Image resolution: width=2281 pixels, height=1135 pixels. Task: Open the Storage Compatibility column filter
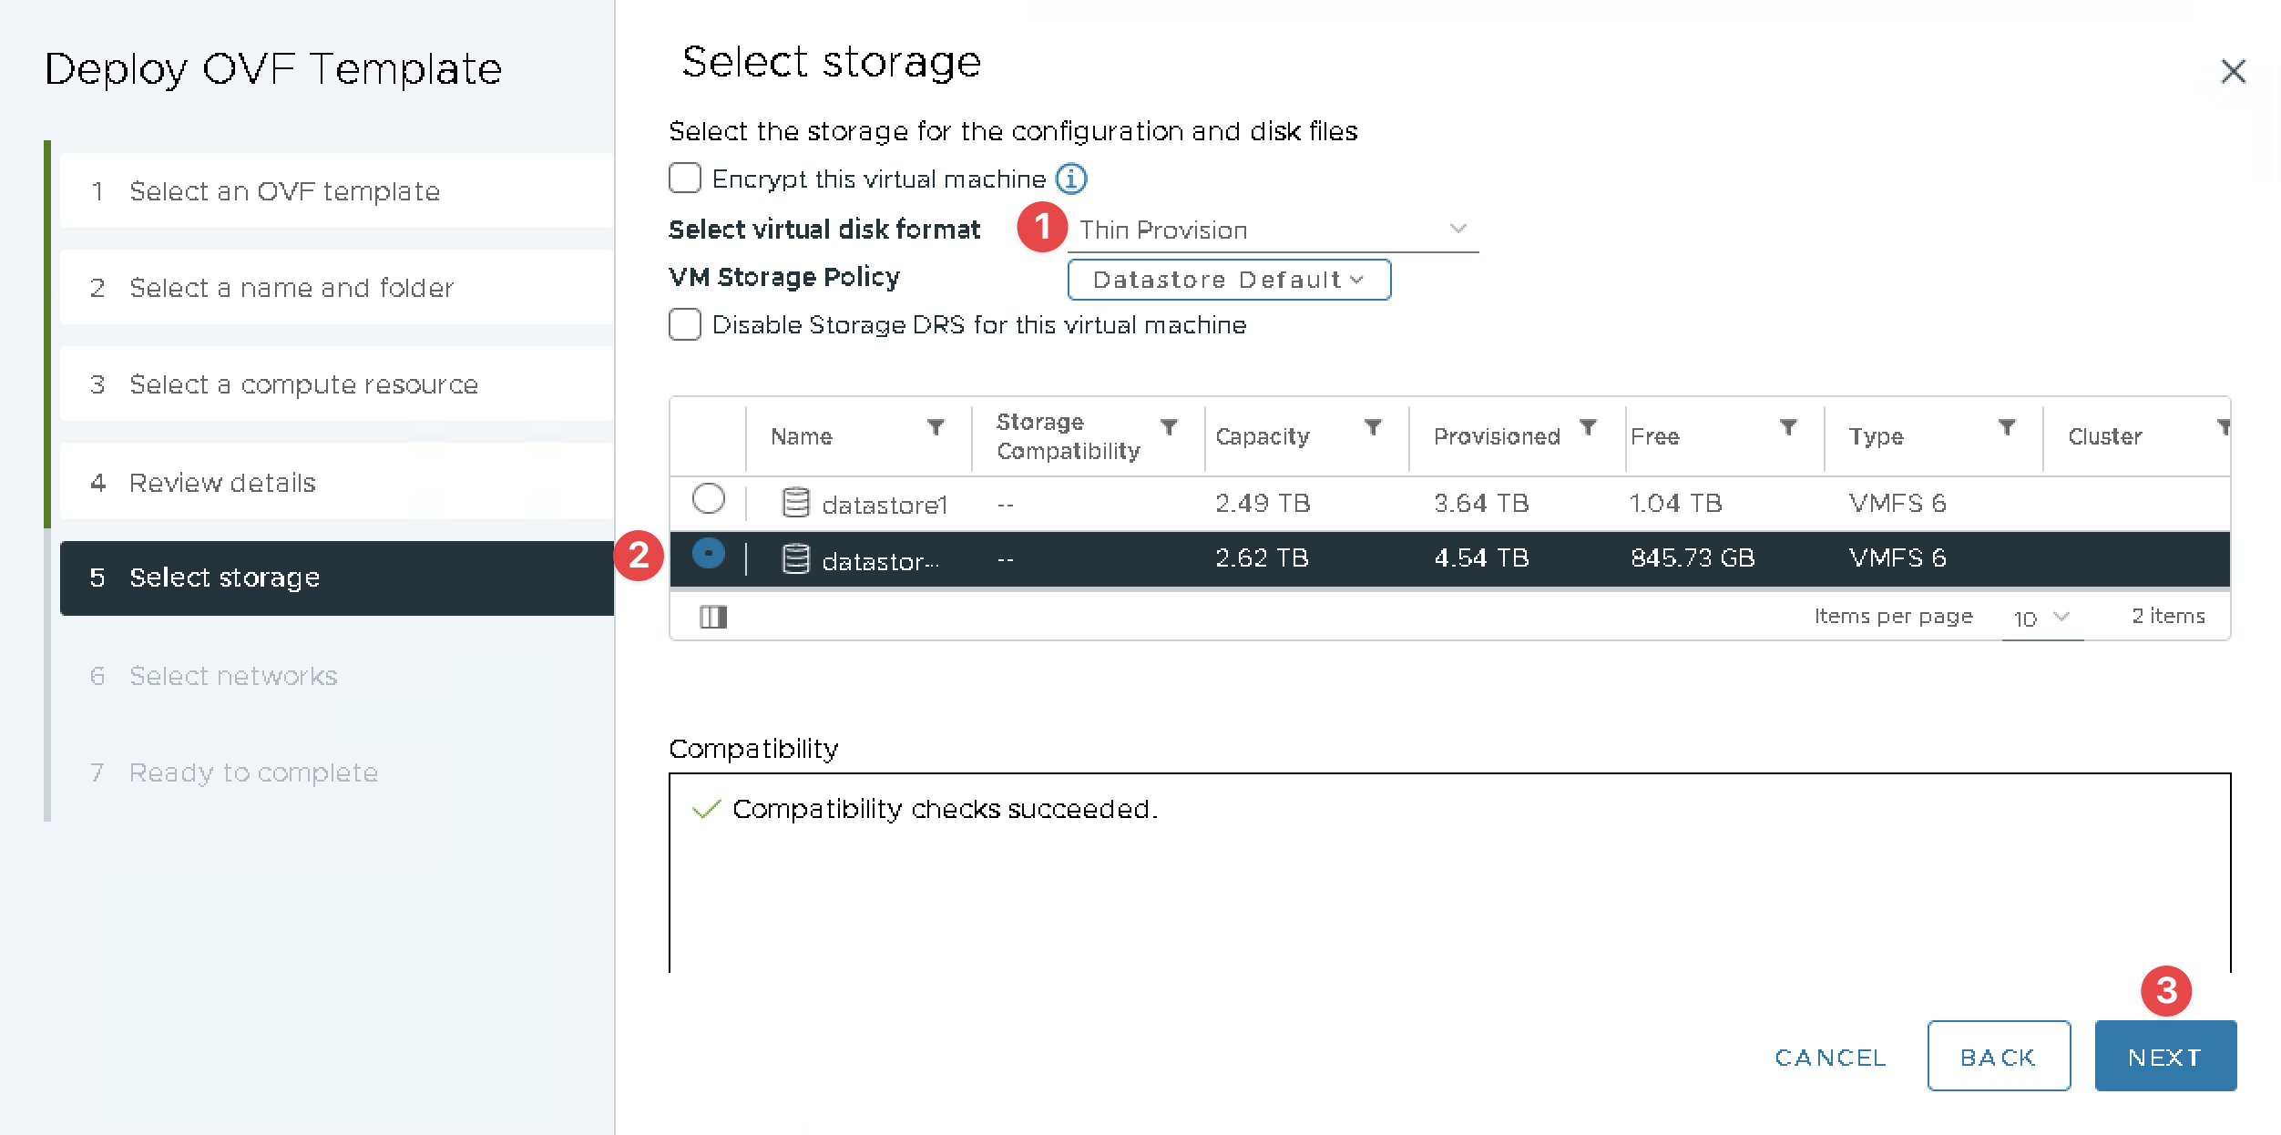[1169, 427]
